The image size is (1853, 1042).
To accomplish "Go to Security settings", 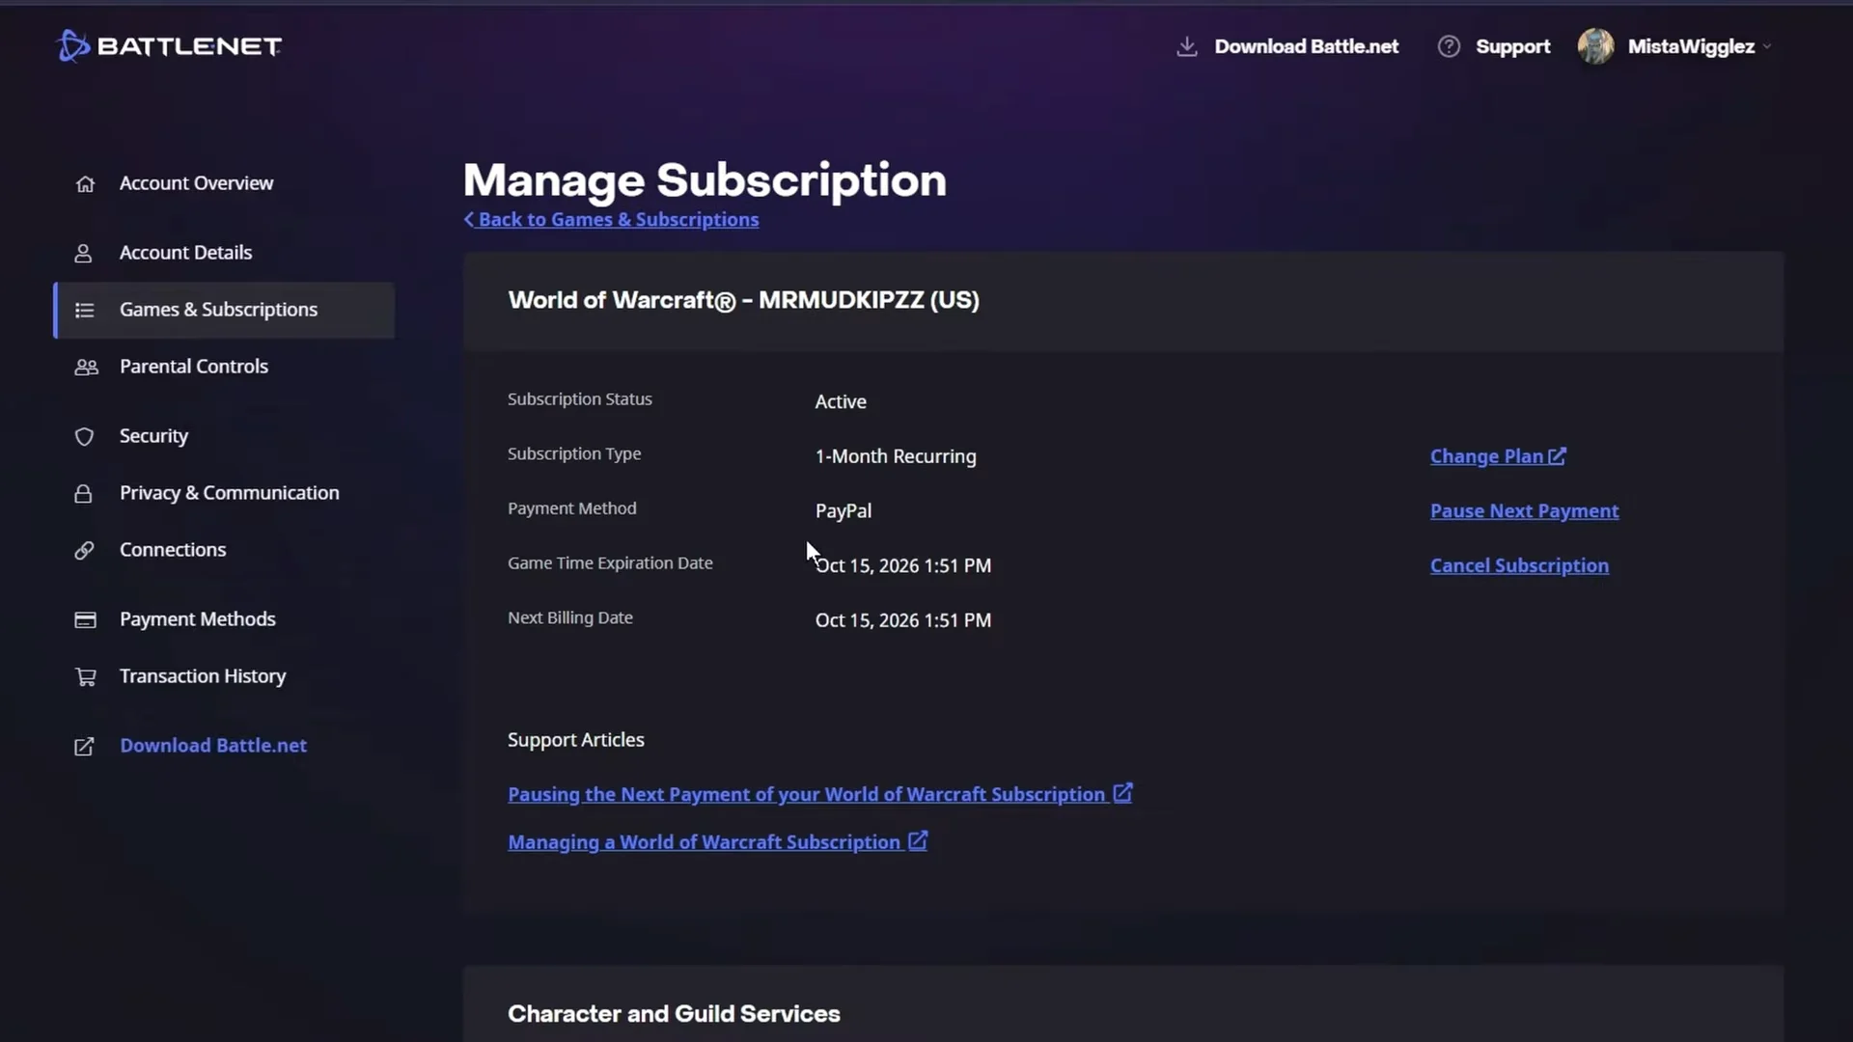I will pyautogui.click(x=153, y=436).
